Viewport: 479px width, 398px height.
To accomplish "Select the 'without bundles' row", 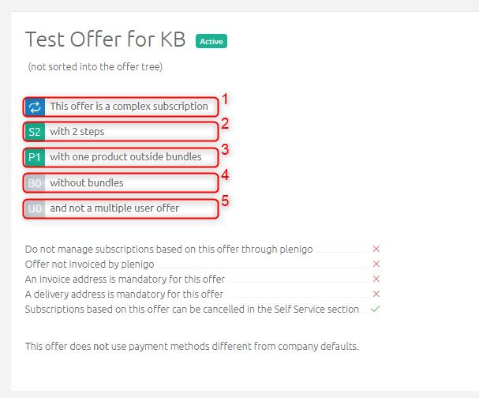I will tap(121, 183).
